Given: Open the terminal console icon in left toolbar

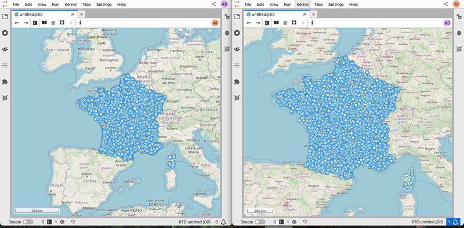Looking at the screenshot, I should pyautogui.click(x=35, y=23).
